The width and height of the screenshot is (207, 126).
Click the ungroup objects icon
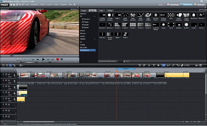pyautogui.click(x=173, y=65)
